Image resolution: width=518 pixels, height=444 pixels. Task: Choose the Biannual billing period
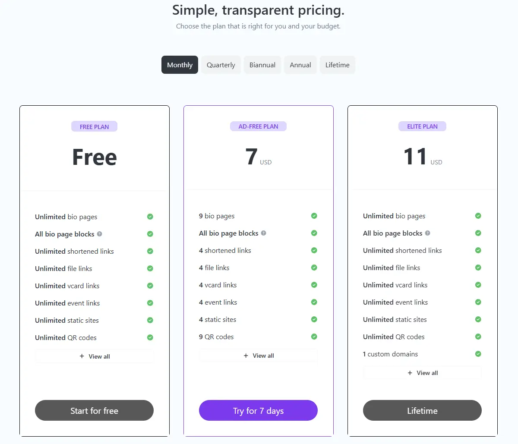pos(262,65)
